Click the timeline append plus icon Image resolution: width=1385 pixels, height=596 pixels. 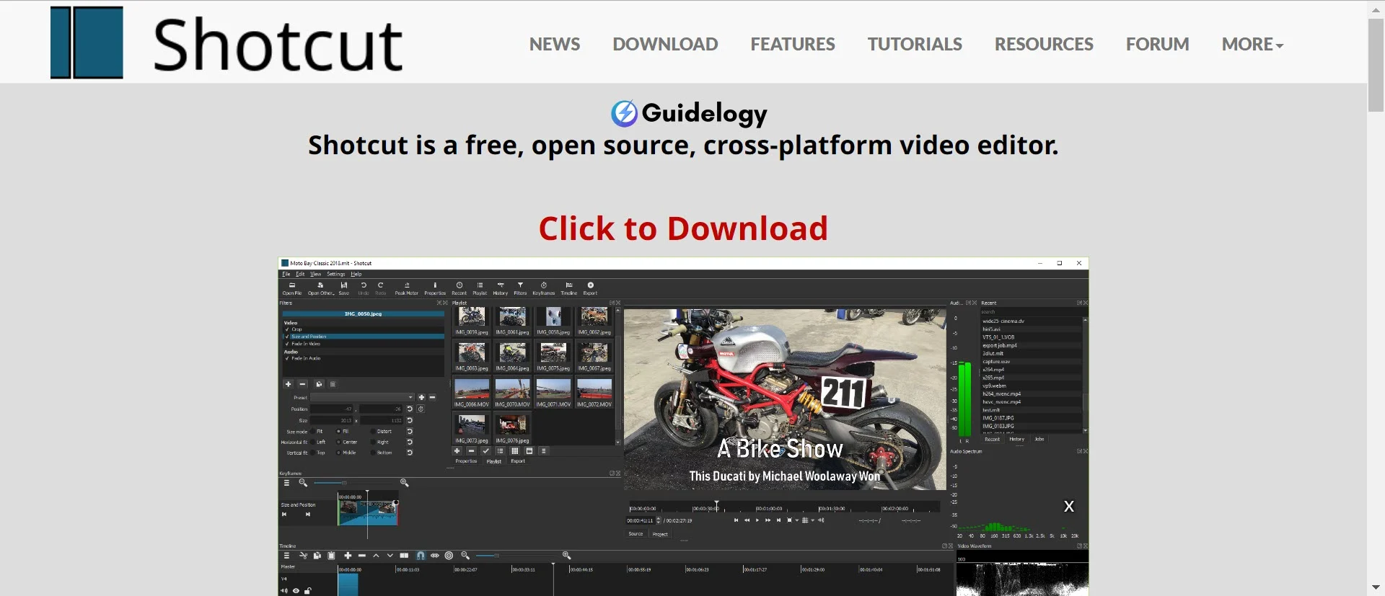point(348,556)
